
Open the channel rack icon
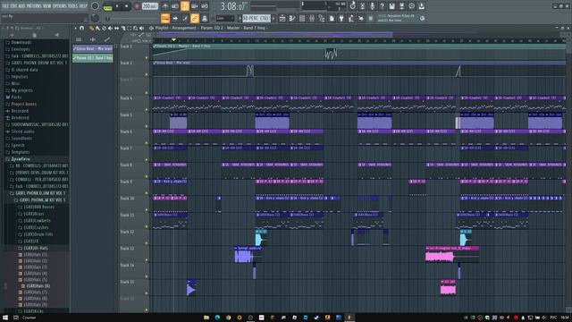302,18
